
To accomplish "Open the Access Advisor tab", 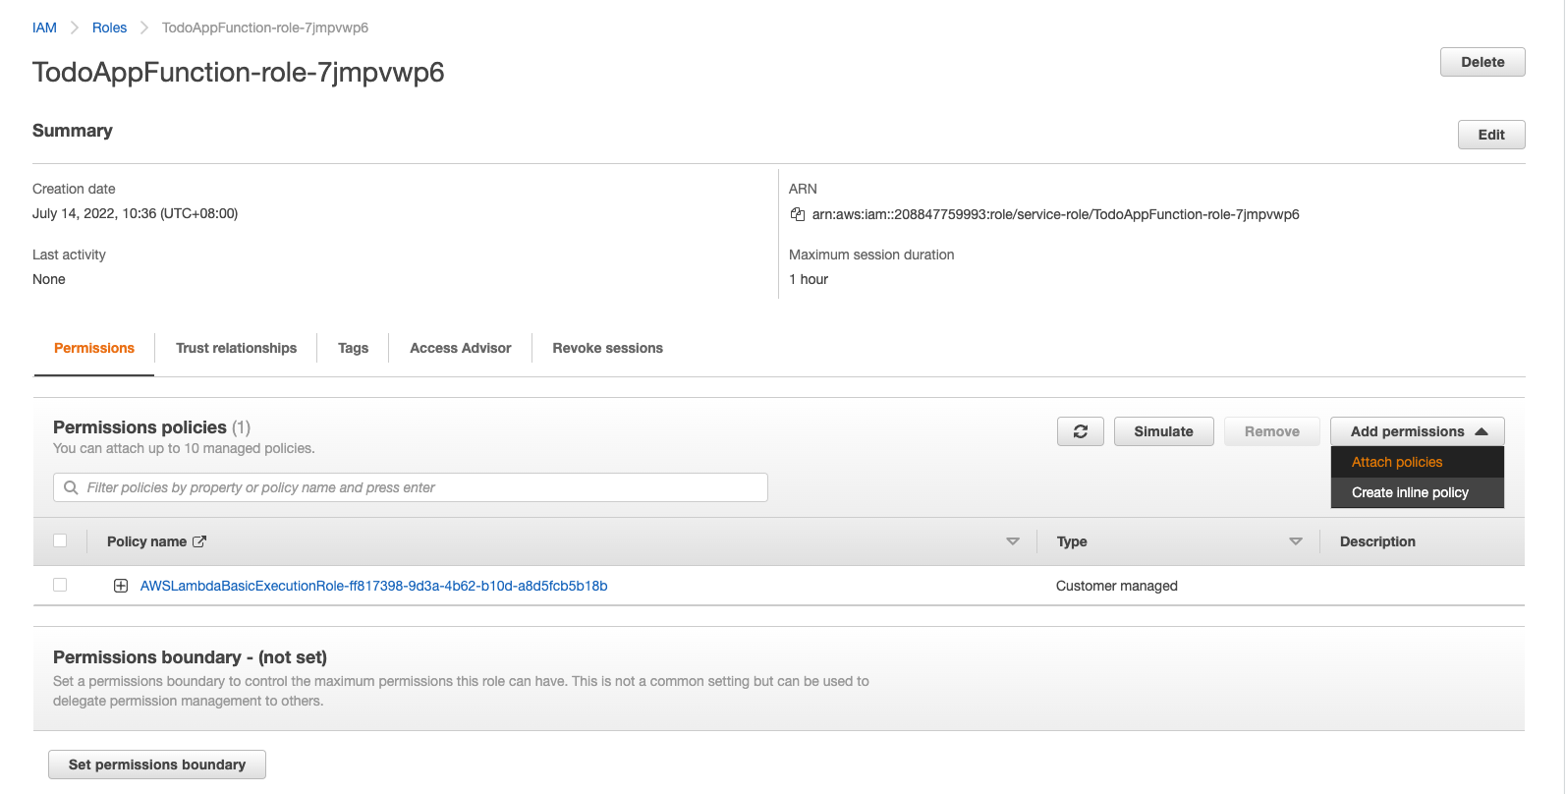I will pos(461,348).
